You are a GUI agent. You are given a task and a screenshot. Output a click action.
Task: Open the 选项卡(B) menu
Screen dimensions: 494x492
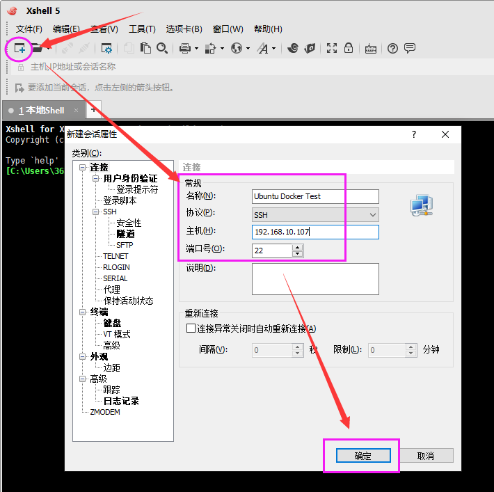coord(184,29)
